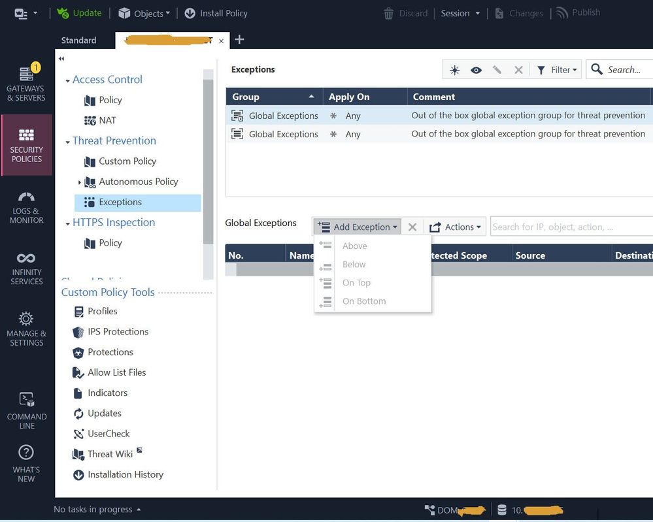Collapse the Access Control section
The height and width of the screenshot is (522, 653).
pos(67,80)
